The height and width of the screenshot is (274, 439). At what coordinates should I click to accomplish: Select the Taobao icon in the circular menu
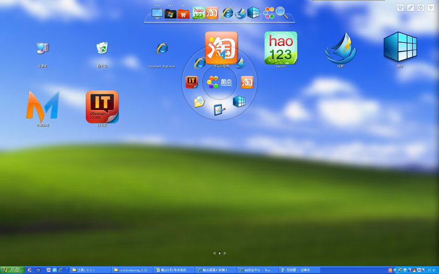(x=247, y=82)
